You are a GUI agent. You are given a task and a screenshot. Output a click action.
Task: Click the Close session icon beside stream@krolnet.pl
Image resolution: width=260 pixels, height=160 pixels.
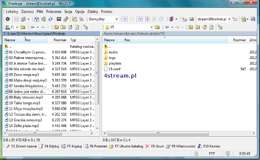click(235, 19)
